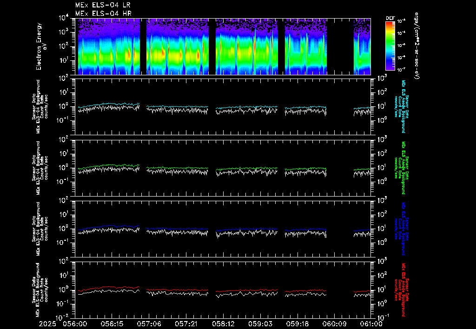Click the green 'MEx ELS Anode Background' right-axis label
Screen dimensions: 476x329
coord(403,168)
